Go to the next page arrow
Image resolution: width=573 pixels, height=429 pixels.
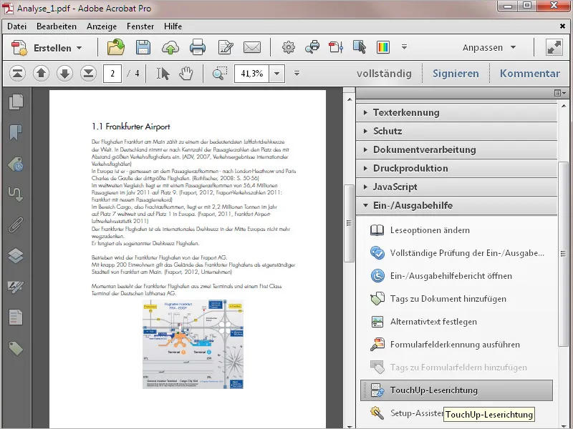coord(63,73)
